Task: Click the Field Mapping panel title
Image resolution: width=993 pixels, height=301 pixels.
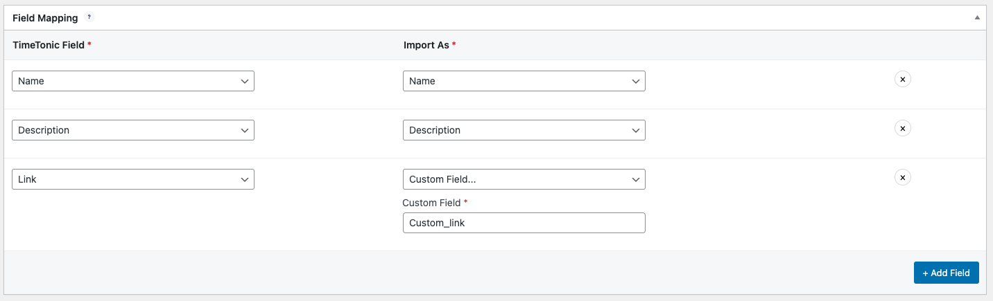Action: pos(45,18)
